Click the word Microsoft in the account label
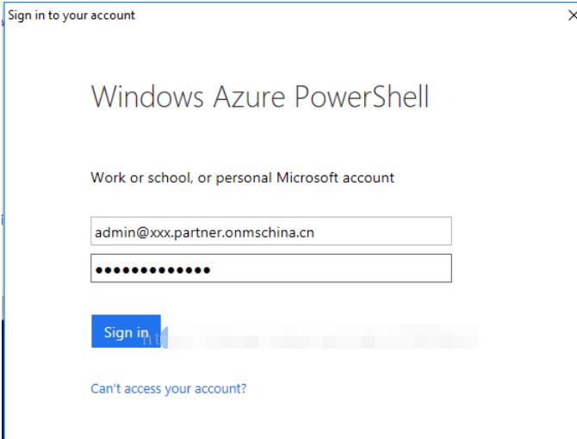This screenshot has height=439, width=577. point(307,177)
